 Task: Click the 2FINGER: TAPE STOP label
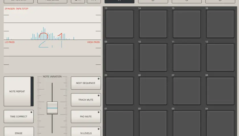(x=17, y=9)
